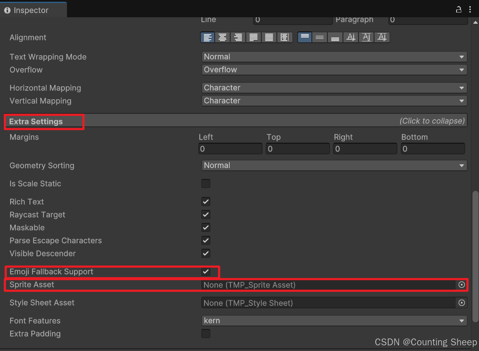Enable Extra Padding

pos(206,333)
